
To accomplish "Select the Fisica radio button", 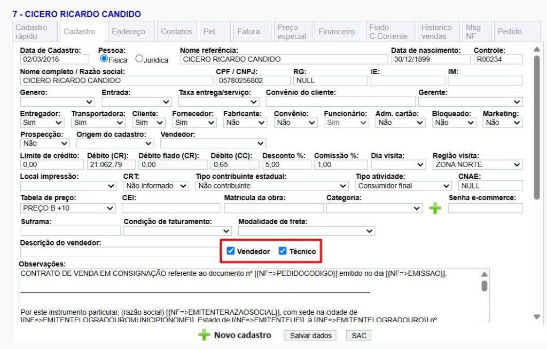I will point(104,59).
